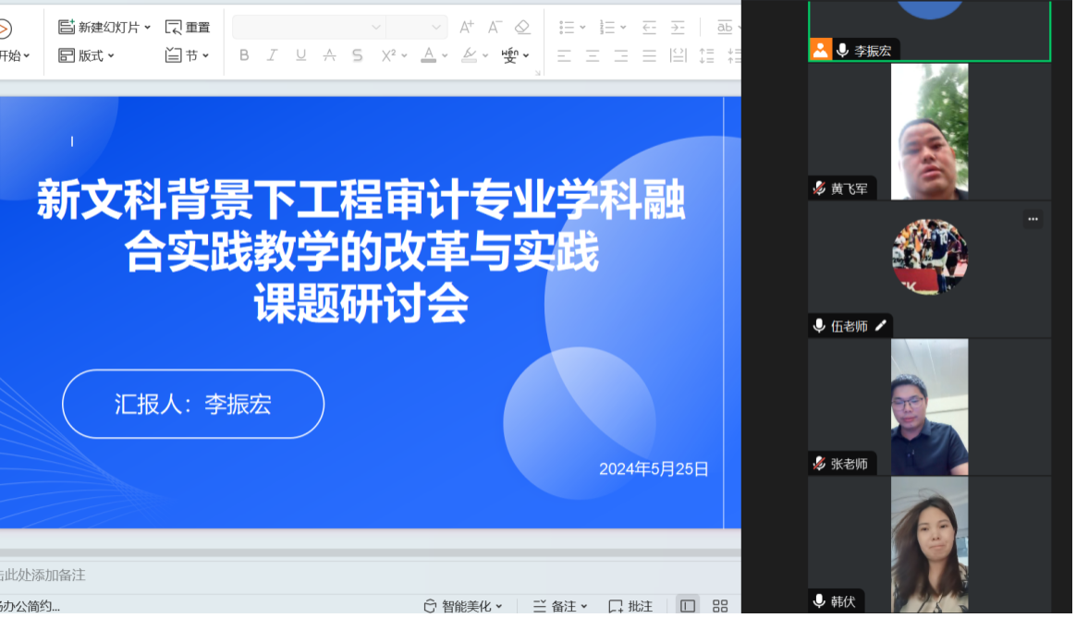Switch to normal view layout
This screenshot has height=618, width=1076.
688,606
